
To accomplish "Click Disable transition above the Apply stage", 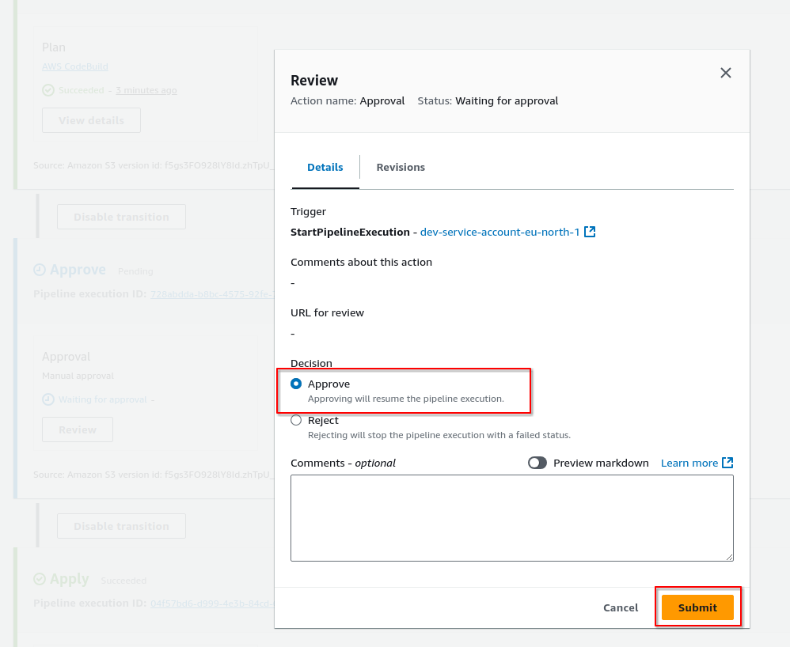I will point(121,526).
